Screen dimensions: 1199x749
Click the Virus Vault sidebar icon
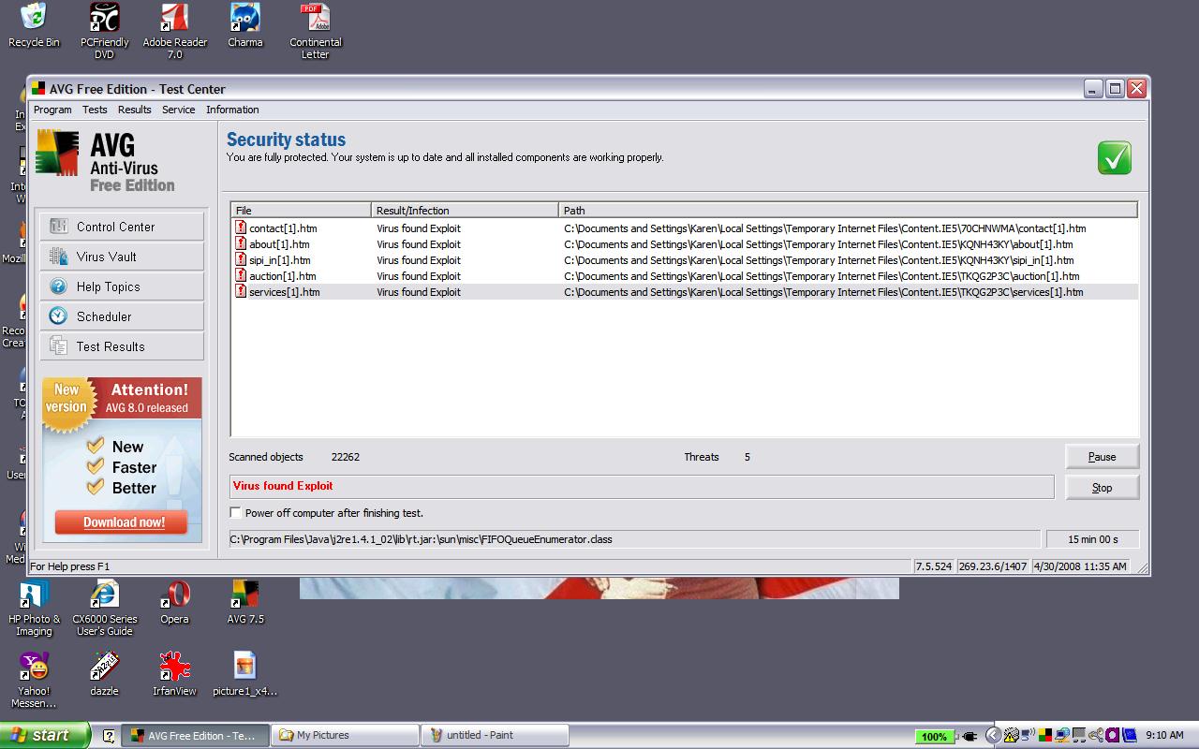click(x=58, y=257)
